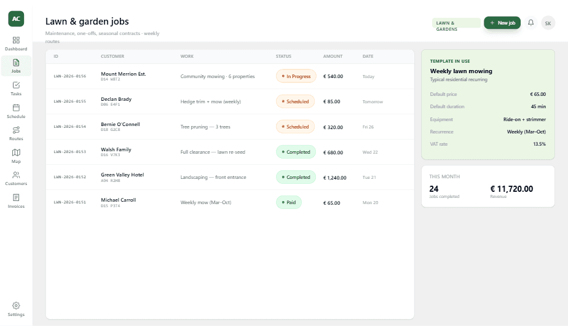Sort by Work column header
Image resolution: width=568 pixels, height=332 pixels.
[187, 56]
